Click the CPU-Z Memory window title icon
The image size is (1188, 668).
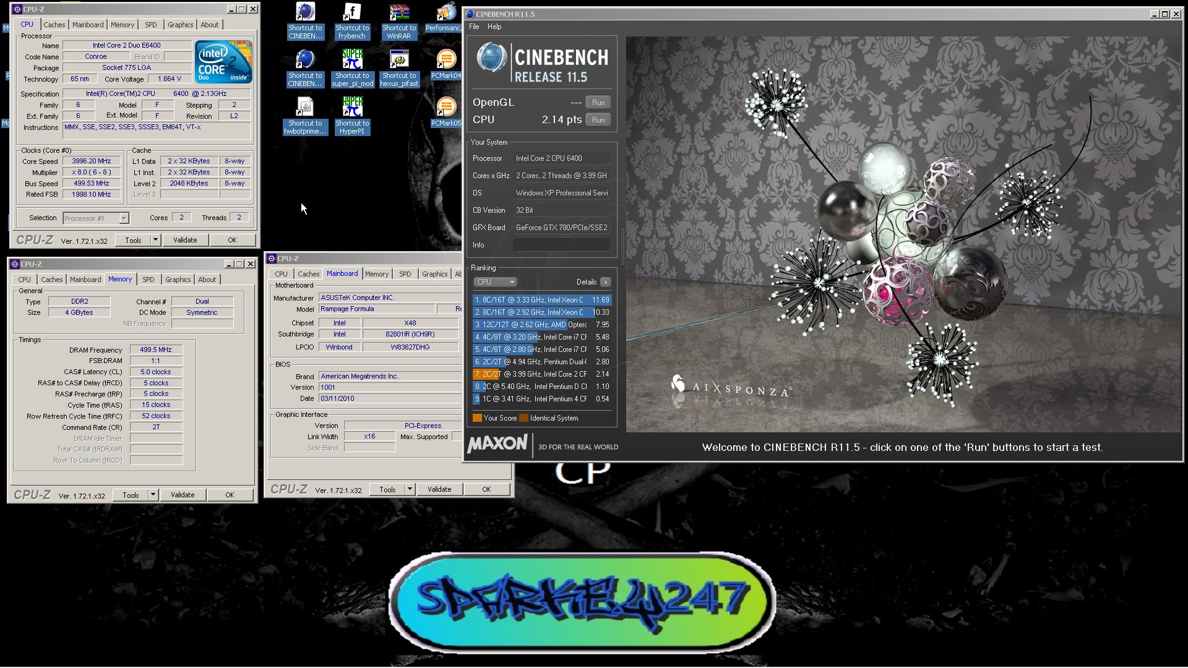(x=14, y=264)
